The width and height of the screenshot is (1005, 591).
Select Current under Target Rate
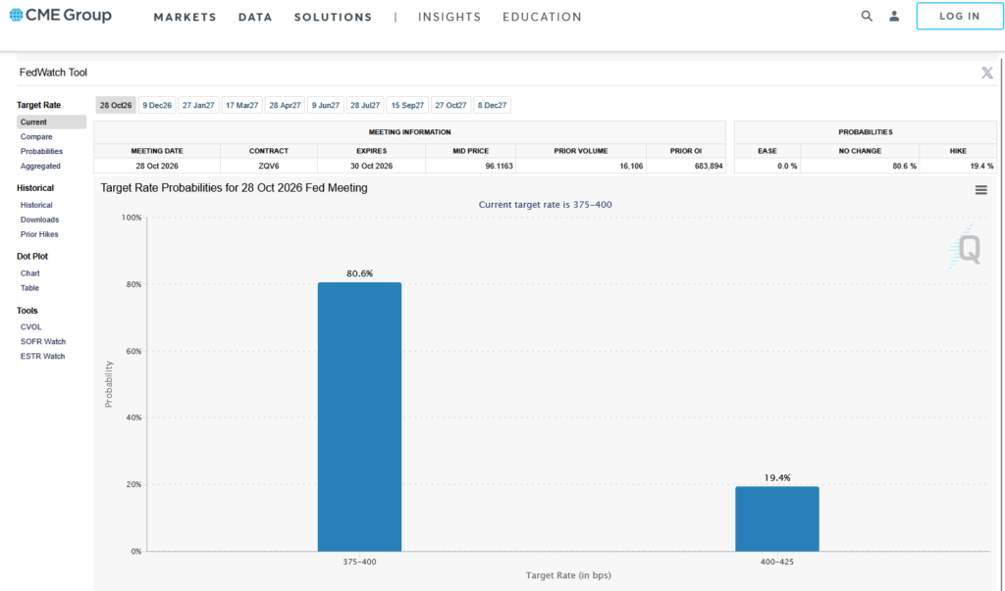[x=51, y=123]
